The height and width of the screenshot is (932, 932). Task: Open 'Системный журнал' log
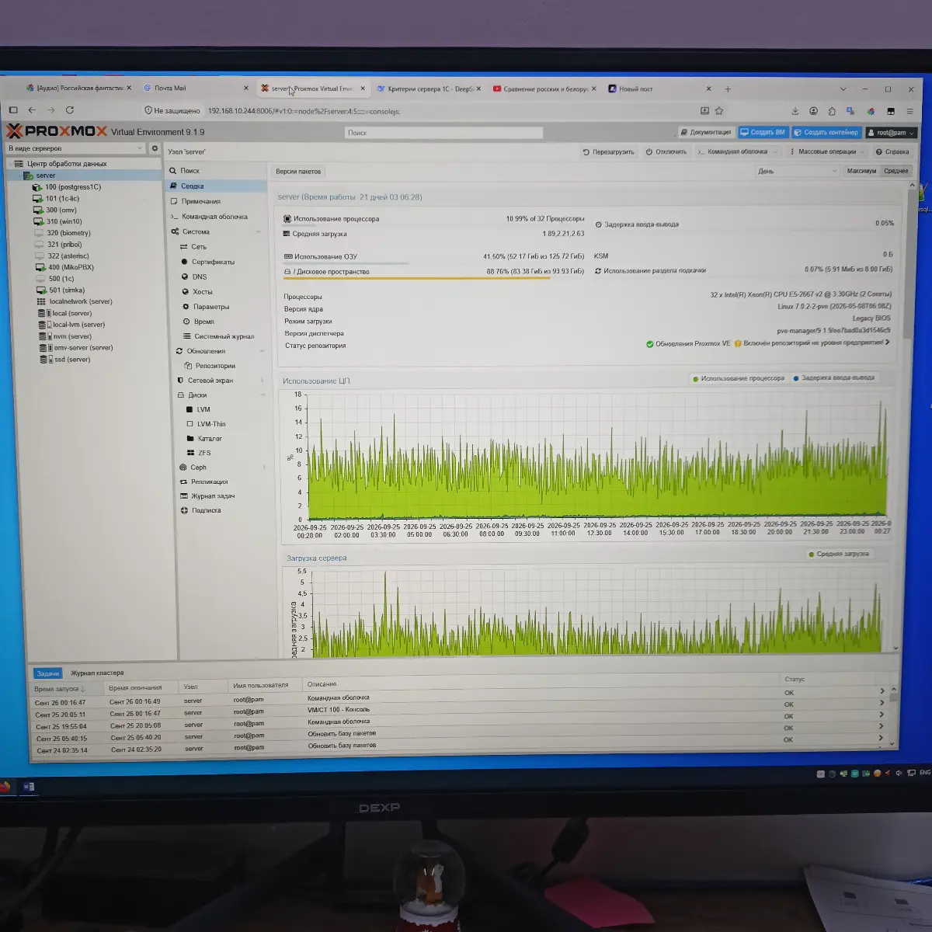[224, 336]
